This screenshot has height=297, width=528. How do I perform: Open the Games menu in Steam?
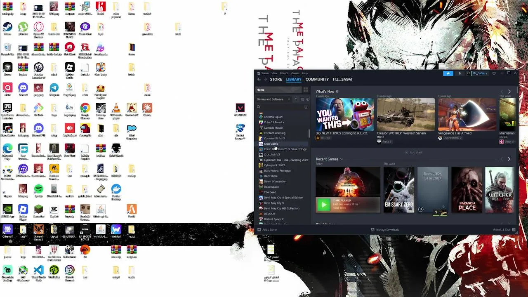click(295, 73)
